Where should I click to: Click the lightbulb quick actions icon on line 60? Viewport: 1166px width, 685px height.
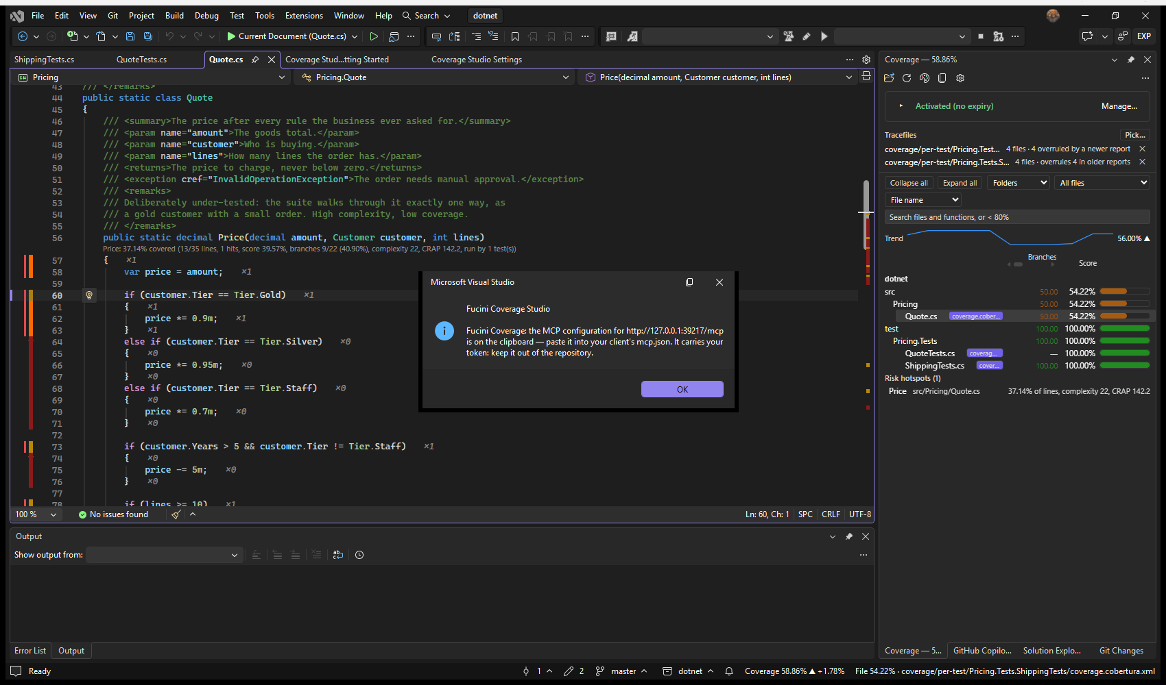(89, 295)
